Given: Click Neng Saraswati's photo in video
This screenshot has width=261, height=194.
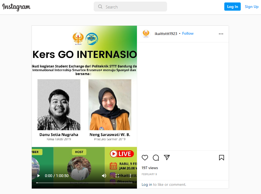Looking at the screenshot, I should (110, 105).
